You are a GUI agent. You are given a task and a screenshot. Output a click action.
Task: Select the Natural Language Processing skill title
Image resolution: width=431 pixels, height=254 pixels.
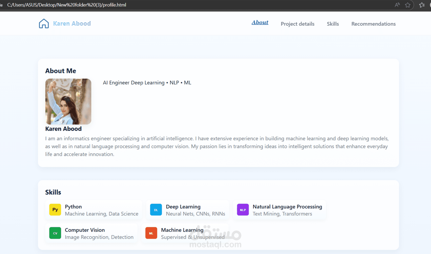287,207
